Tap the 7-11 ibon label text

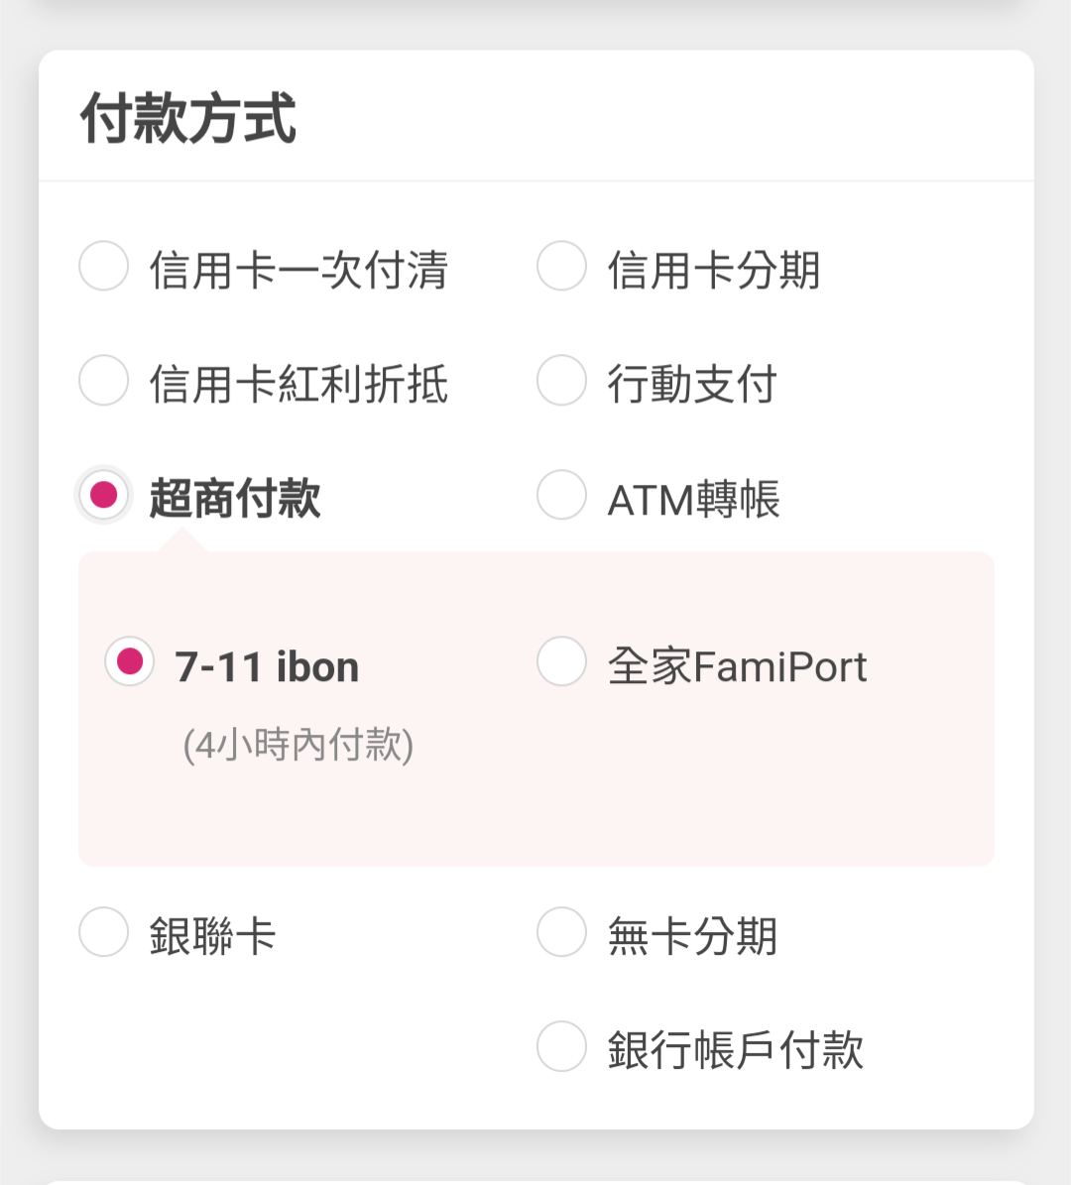(x=267, y=666)
